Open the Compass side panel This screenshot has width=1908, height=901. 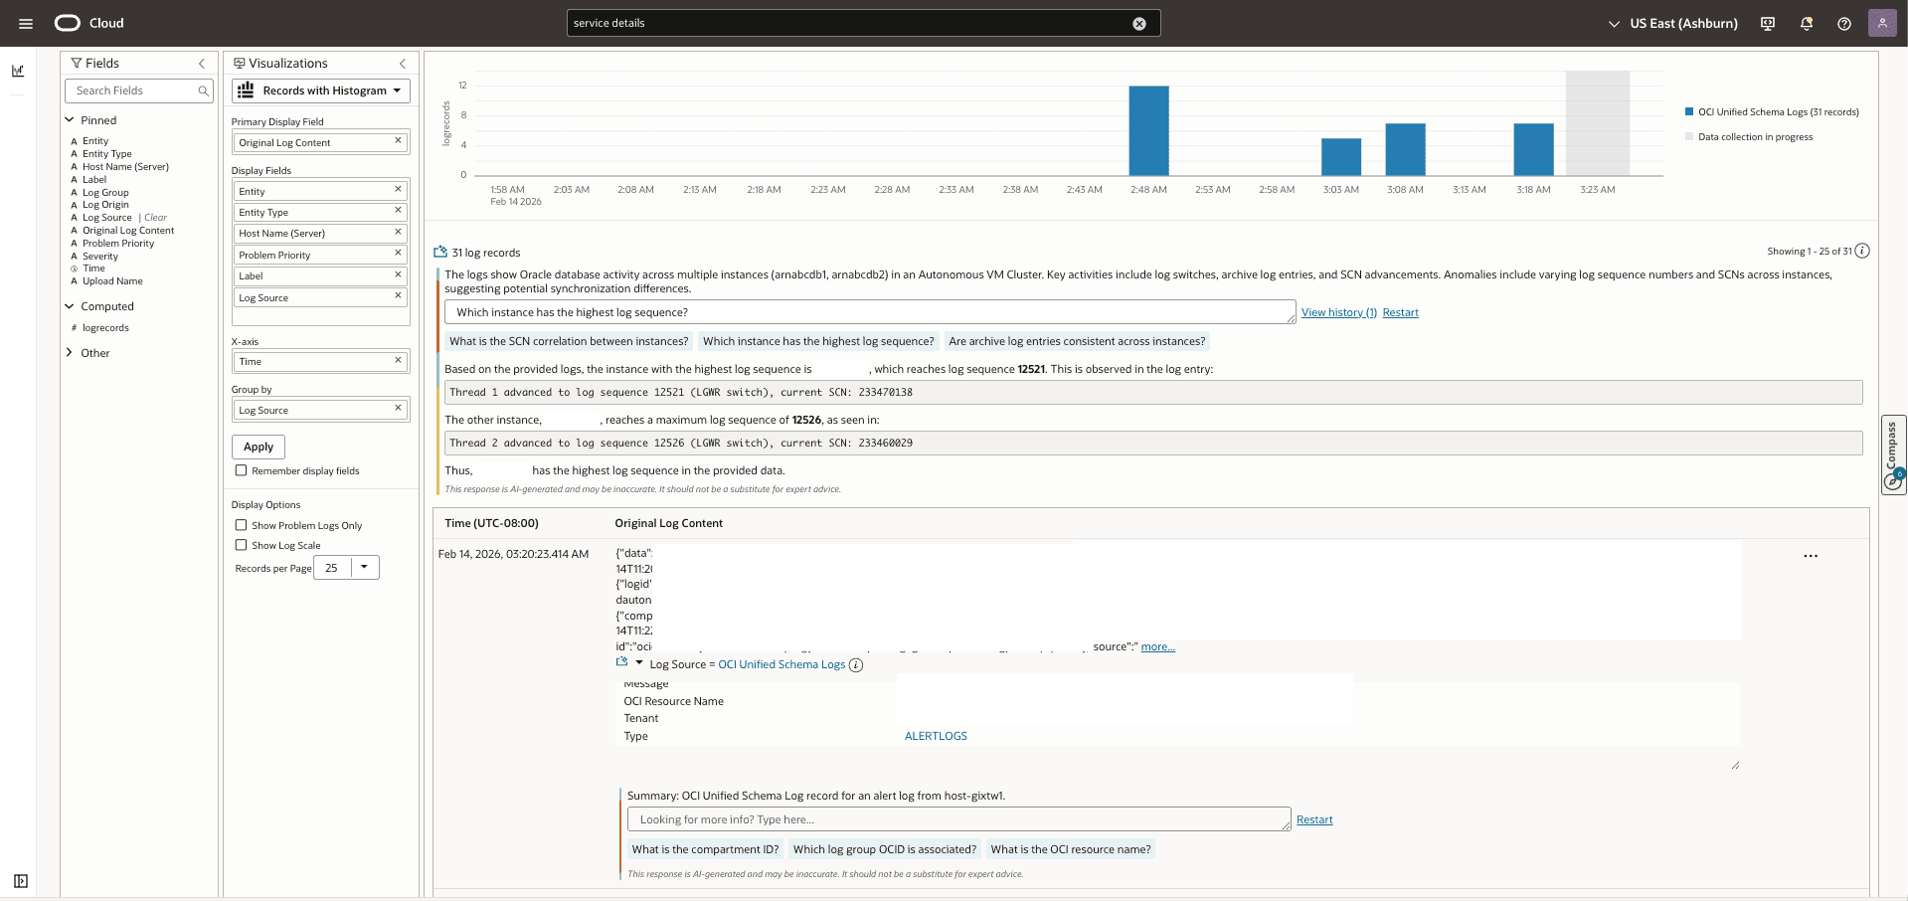click(1893, 453)
